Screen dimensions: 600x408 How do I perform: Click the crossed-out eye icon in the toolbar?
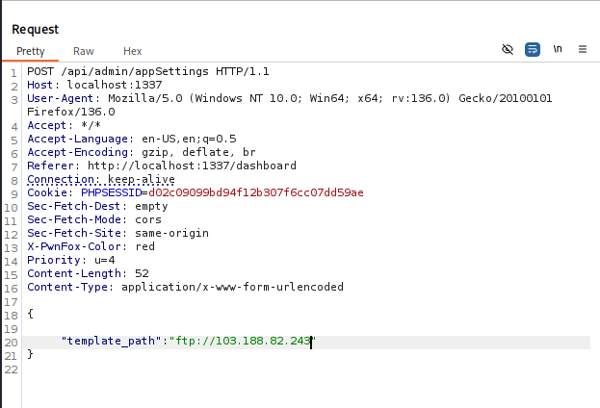[x=509, y=49]
